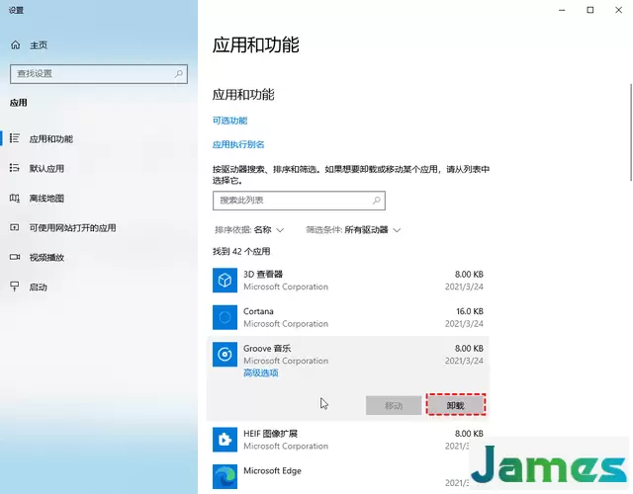Open the 应用执行别名 link
This screenshot has height=494, width=633.
(x=238, y=144)
